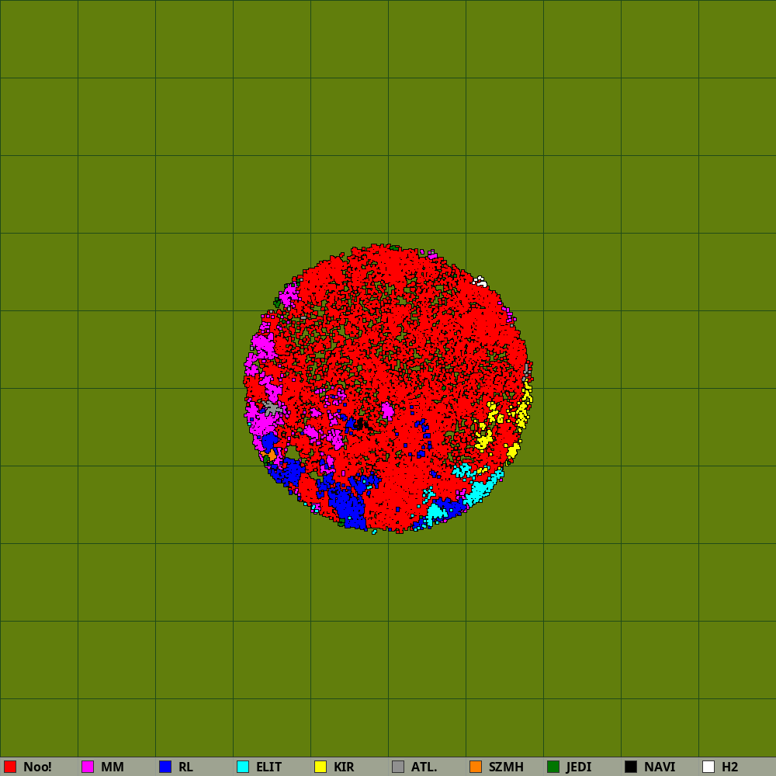Click the white H2 legend swatch

(x=708, y=767)
